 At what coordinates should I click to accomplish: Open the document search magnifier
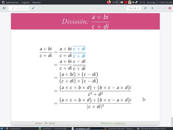click(145, 8)
